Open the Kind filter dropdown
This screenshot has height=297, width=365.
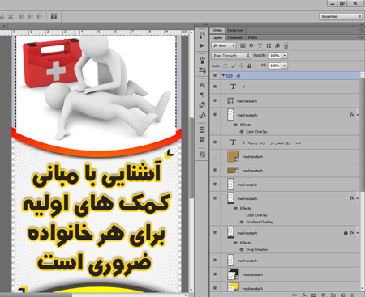(224, 45)
